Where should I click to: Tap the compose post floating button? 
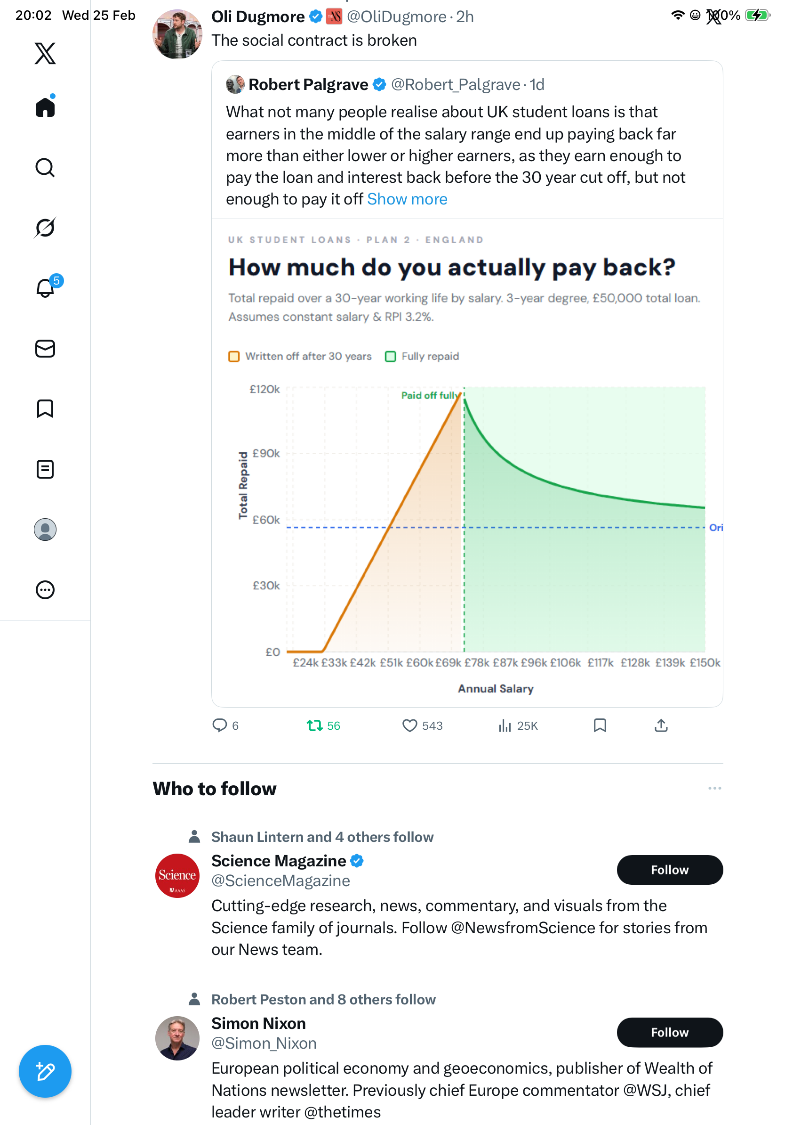click(x=45, y=1071)
